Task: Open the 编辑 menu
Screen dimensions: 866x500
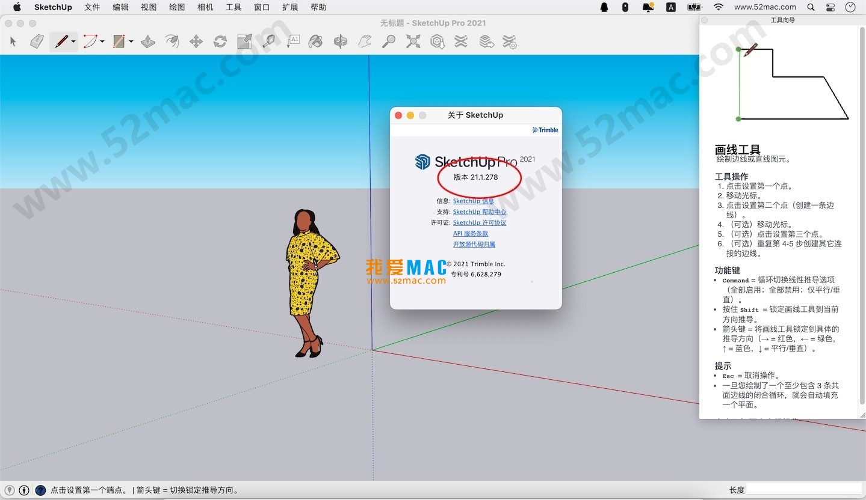Action: point(120,7)
